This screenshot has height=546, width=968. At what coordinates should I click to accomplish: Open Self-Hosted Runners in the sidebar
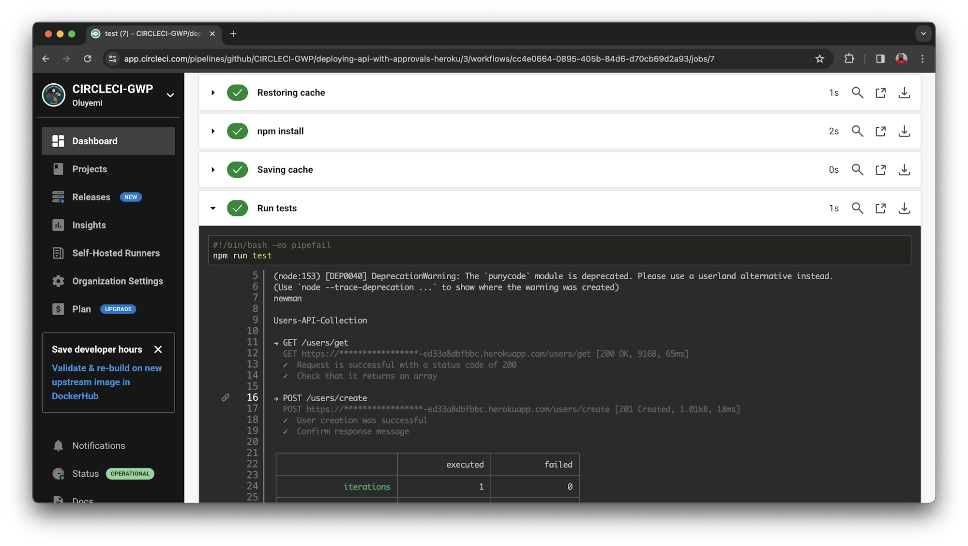tap(108, 253)
